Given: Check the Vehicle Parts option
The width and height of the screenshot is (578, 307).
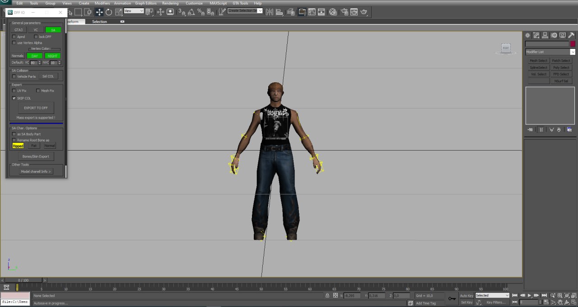Looking at the screenshot, I should point(14,76).
